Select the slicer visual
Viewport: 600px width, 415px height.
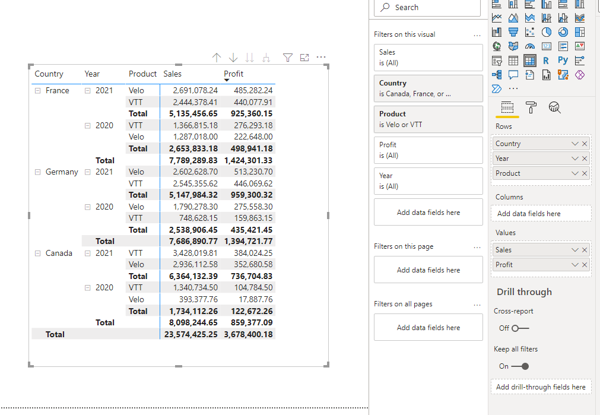pos(497,61)
